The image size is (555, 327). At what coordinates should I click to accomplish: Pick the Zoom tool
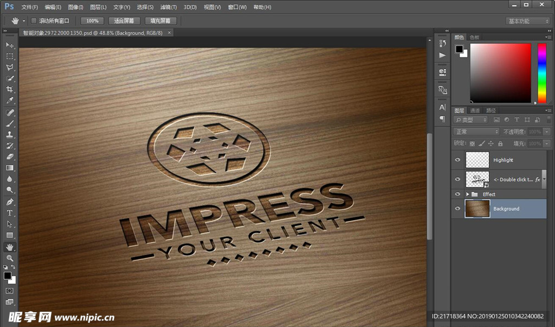point(10,258)
